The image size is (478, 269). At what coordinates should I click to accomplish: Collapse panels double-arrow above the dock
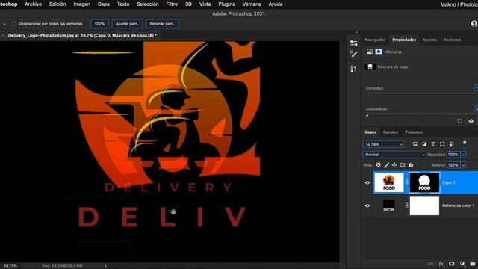tap(357, 32)
